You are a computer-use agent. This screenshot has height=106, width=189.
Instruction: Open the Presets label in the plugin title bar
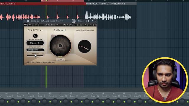[x=81, y=21]
